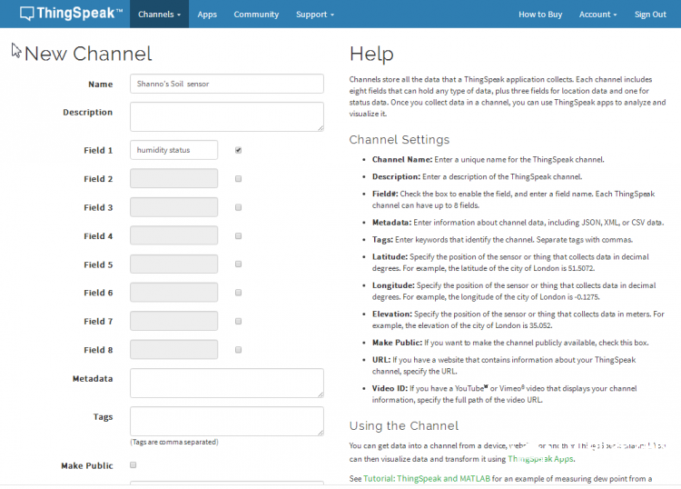Click the 'New Channel' heading

[x=88, y=54]
